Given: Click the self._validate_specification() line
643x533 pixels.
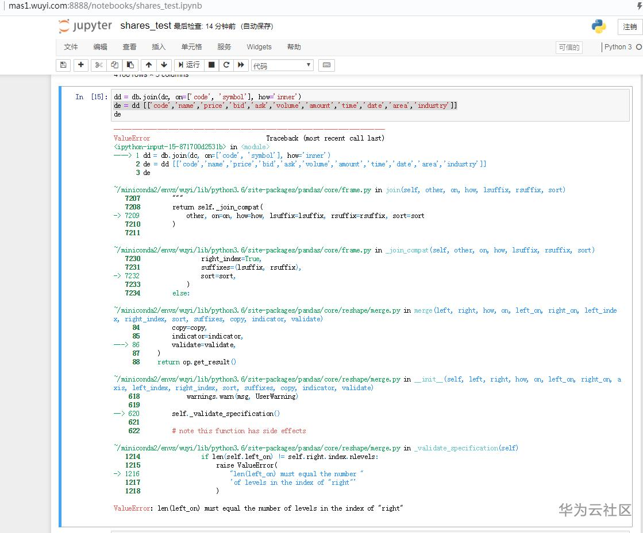Looking at the screenshot, I should [226, 414].
